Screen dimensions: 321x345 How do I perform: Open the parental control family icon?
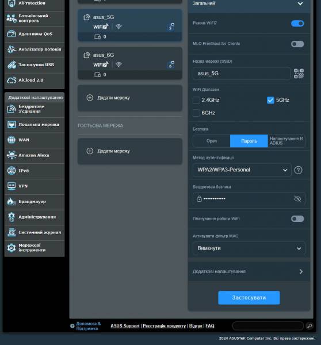(x=12, y=18)
